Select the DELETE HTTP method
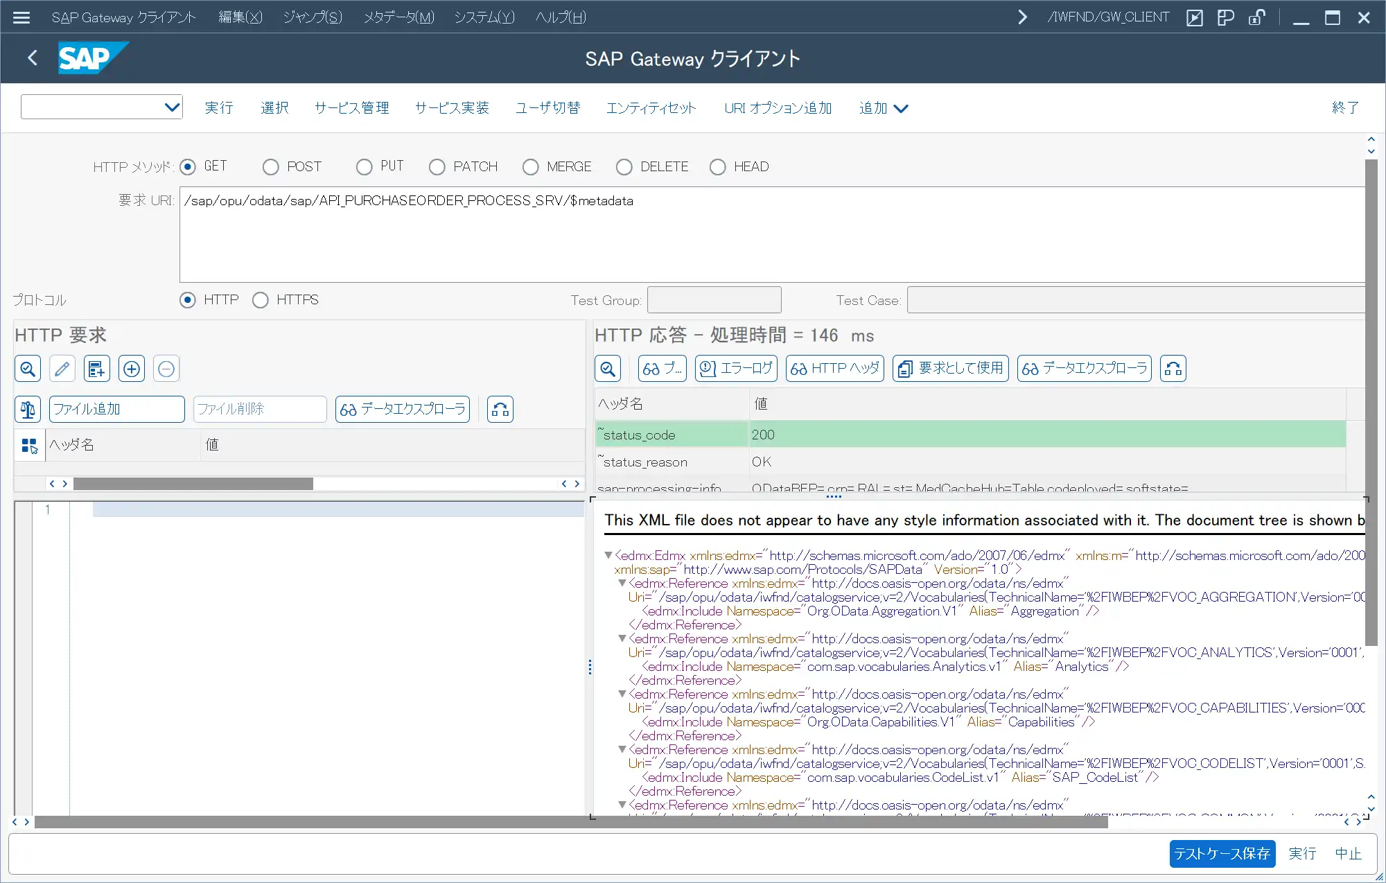Screen dimensions: 1386x883 coord(624,167)
